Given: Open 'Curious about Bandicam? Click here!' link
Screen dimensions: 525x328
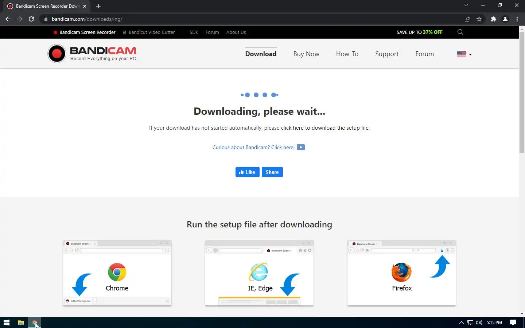Looking at the screenshot, I should (x=253, y=147).
